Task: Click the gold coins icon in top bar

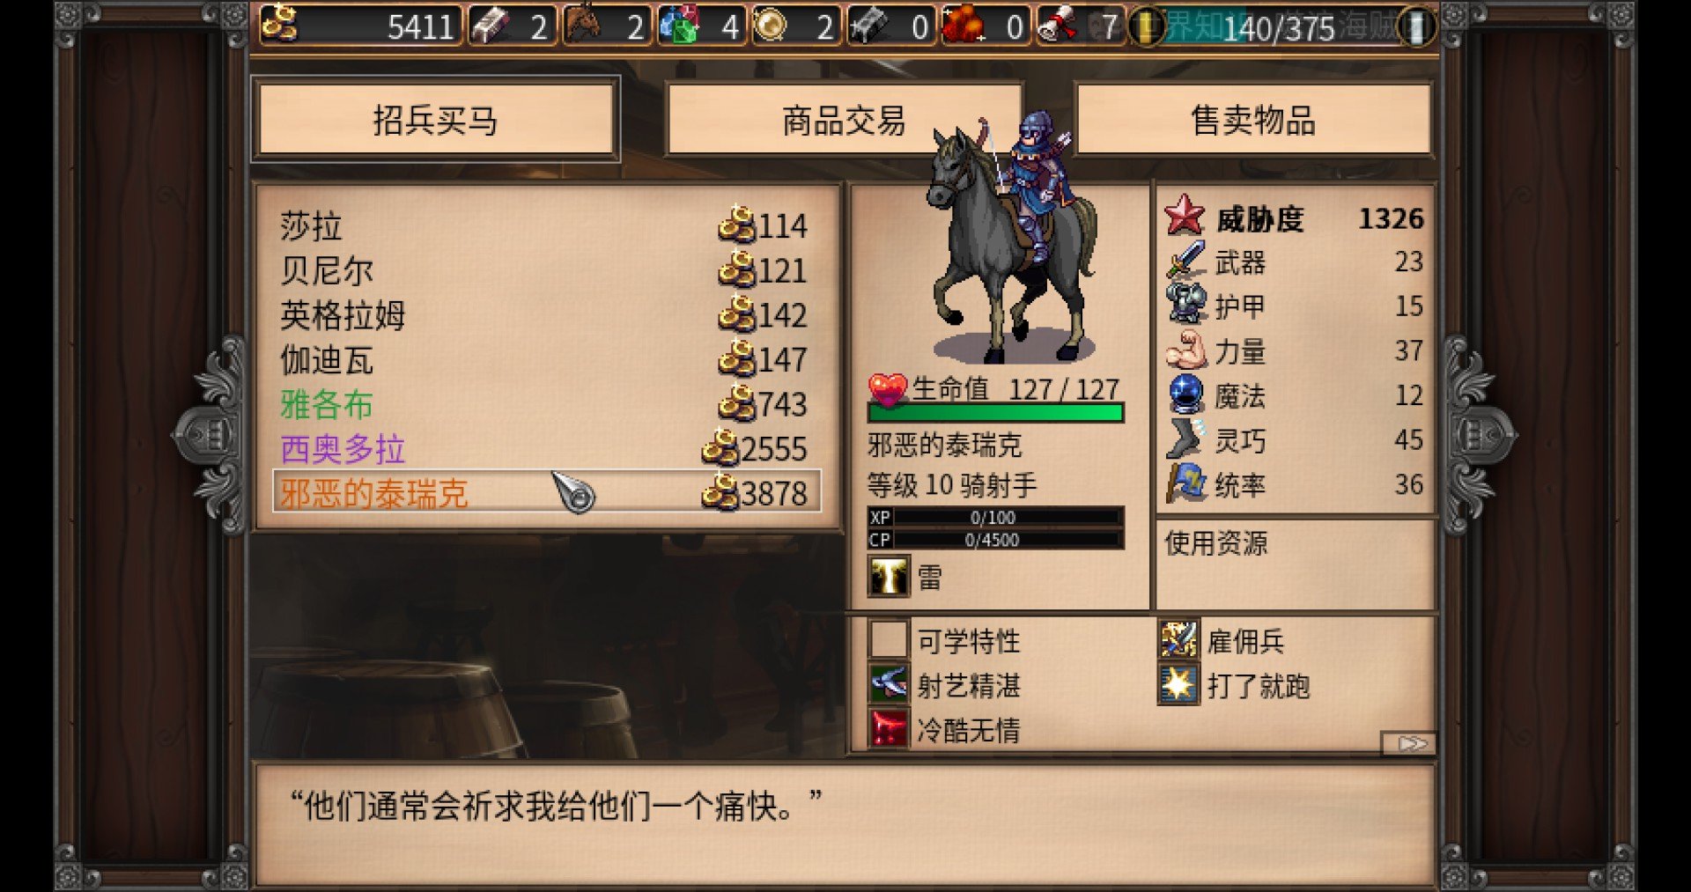Action: [279, 25]
